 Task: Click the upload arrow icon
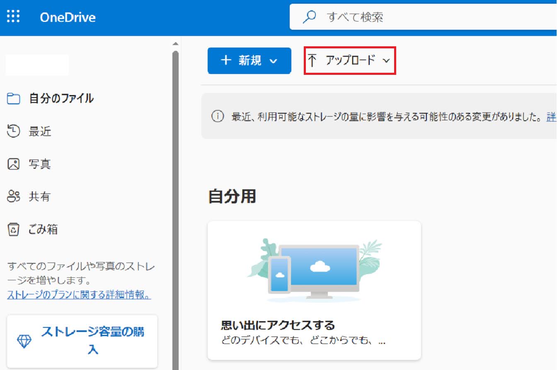tap(312, 61)
